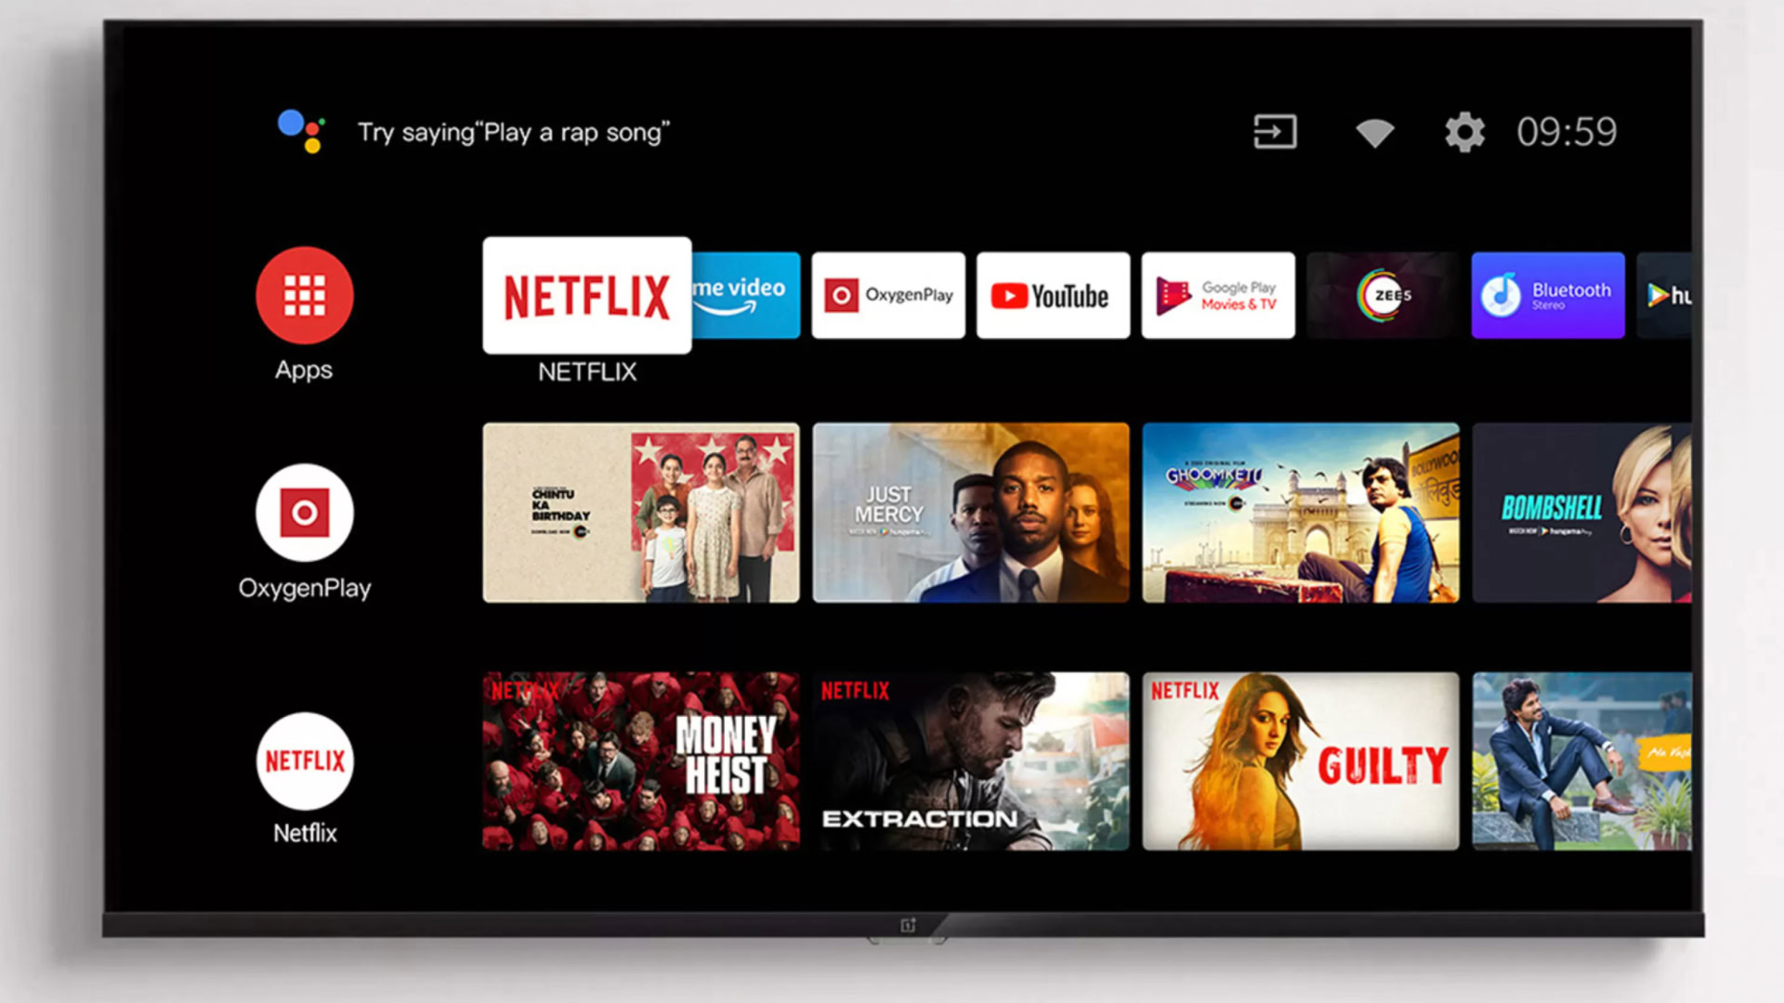Image resolution: width=1784 pixels, height=1003 pixels.
Task: Select Bluetooth Stereo icon
Action: [1546, 293]
